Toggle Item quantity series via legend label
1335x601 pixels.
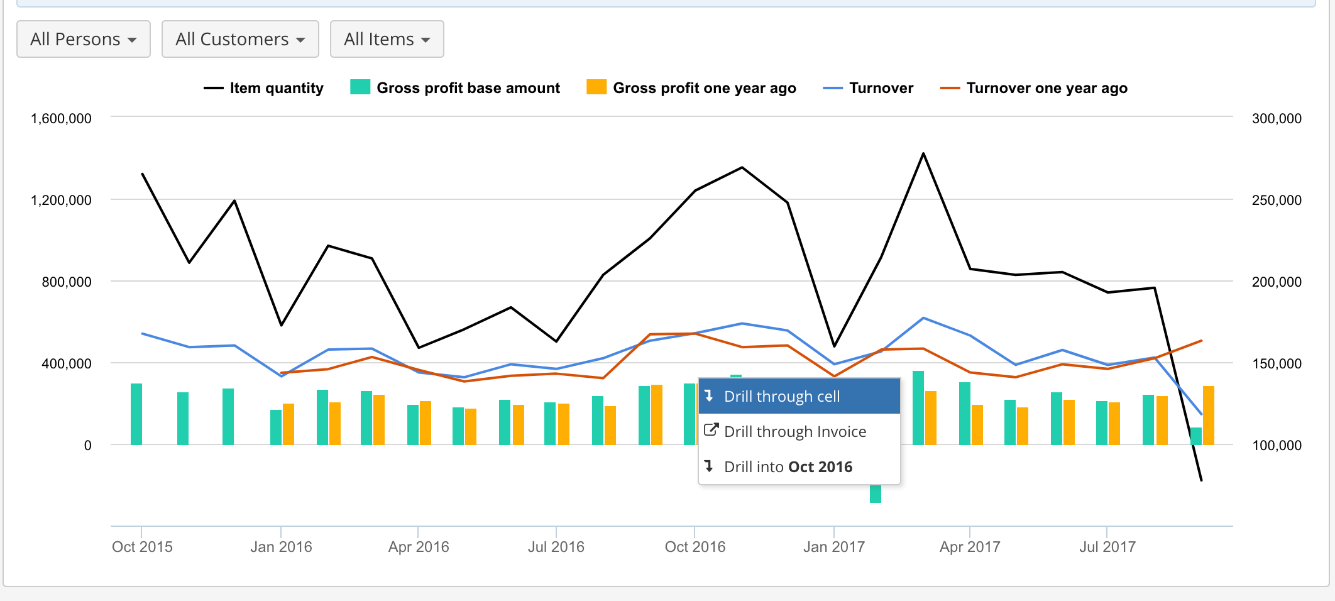coord(277,88)
